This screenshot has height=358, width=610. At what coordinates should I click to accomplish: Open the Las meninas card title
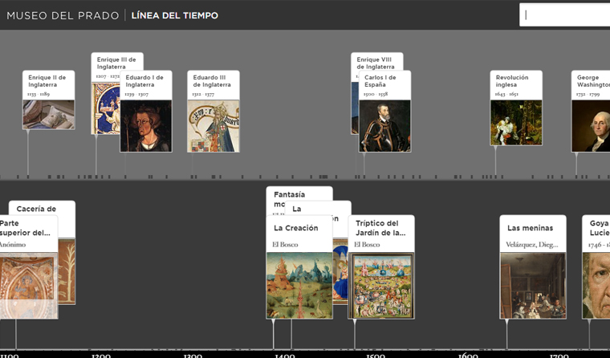tap(531, 228)
